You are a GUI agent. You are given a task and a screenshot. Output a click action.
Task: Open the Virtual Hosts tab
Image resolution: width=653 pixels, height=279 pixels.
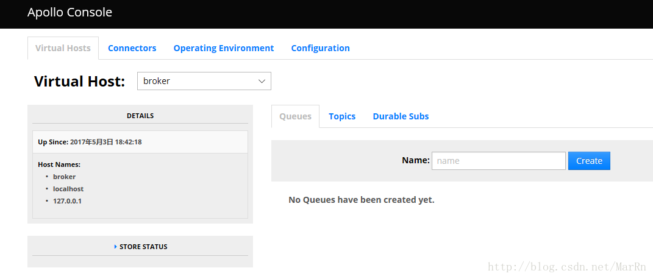[x=63, y=48]
